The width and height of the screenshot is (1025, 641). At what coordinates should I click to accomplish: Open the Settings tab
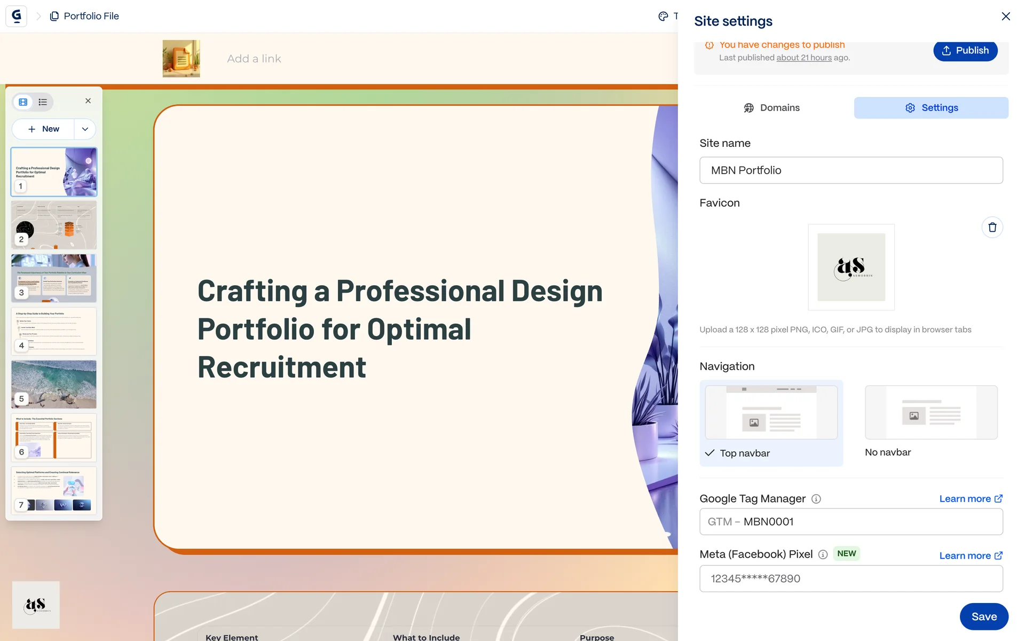931,108
